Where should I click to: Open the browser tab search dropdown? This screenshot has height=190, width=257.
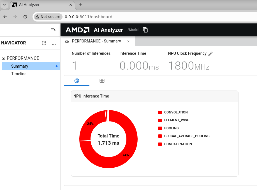click(x=4, y=5)
